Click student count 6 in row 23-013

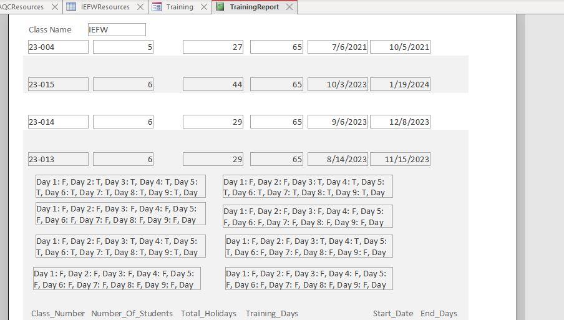pyautogui.click(x=123, y=159)
